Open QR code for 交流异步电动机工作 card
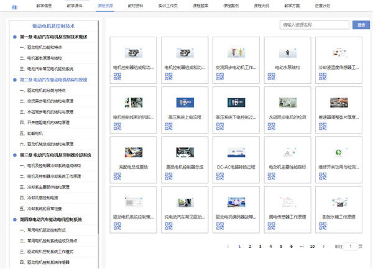 (x=220, y=76)
